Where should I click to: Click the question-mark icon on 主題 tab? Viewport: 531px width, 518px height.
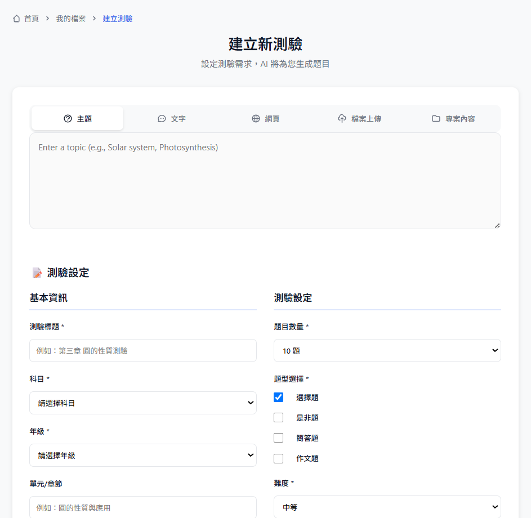(68, 119)
